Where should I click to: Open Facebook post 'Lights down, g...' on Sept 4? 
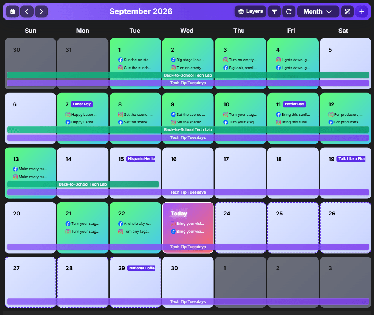click(x=293, y=68)
